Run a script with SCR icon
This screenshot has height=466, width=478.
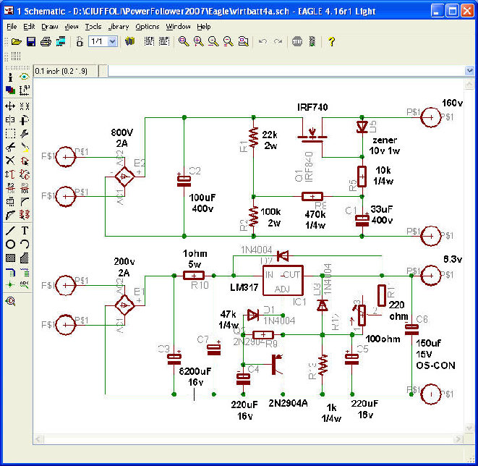click(x=149, y=41)
